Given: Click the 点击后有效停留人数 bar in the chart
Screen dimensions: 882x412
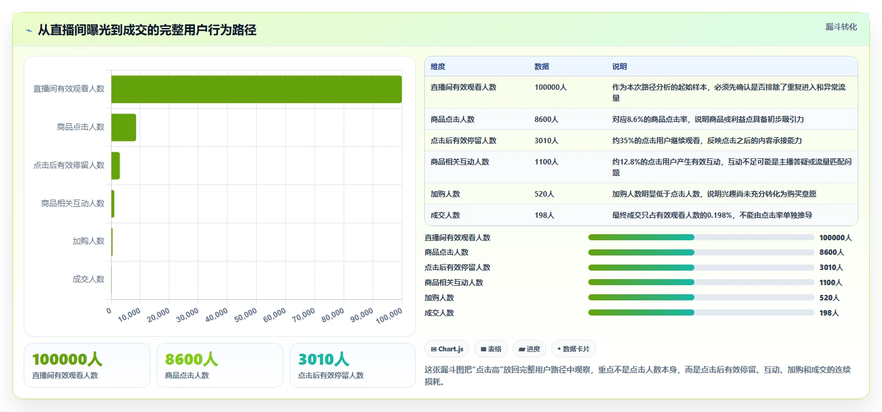Looking at the screenshot, I should click(115, 166).
